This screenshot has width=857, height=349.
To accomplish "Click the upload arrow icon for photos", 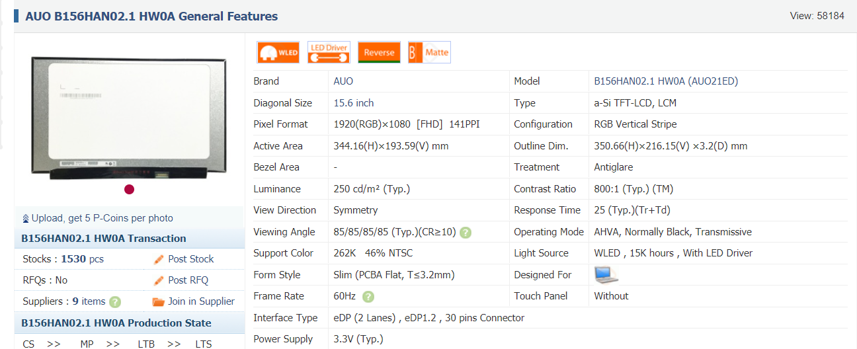I will (x=26, y=218).
